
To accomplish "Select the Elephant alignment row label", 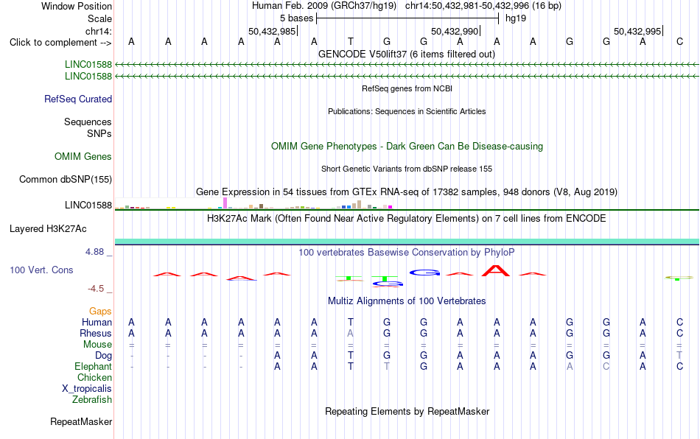I will point(93,367).
